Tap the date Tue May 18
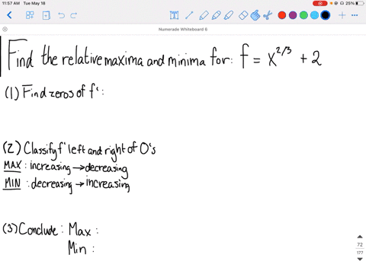This screenshot has width=366, height=274. point(34,3)
